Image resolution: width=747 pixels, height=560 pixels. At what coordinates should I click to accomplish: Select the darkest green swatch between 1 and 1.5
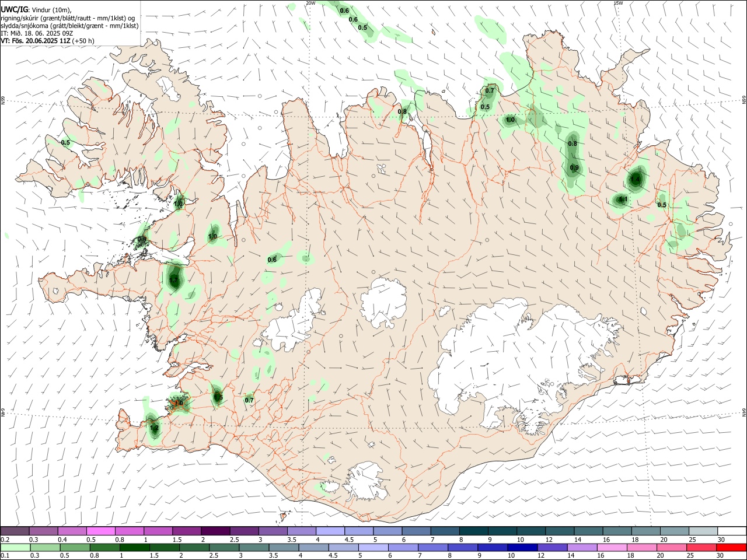pyautogui.click(x=134, y=547)
